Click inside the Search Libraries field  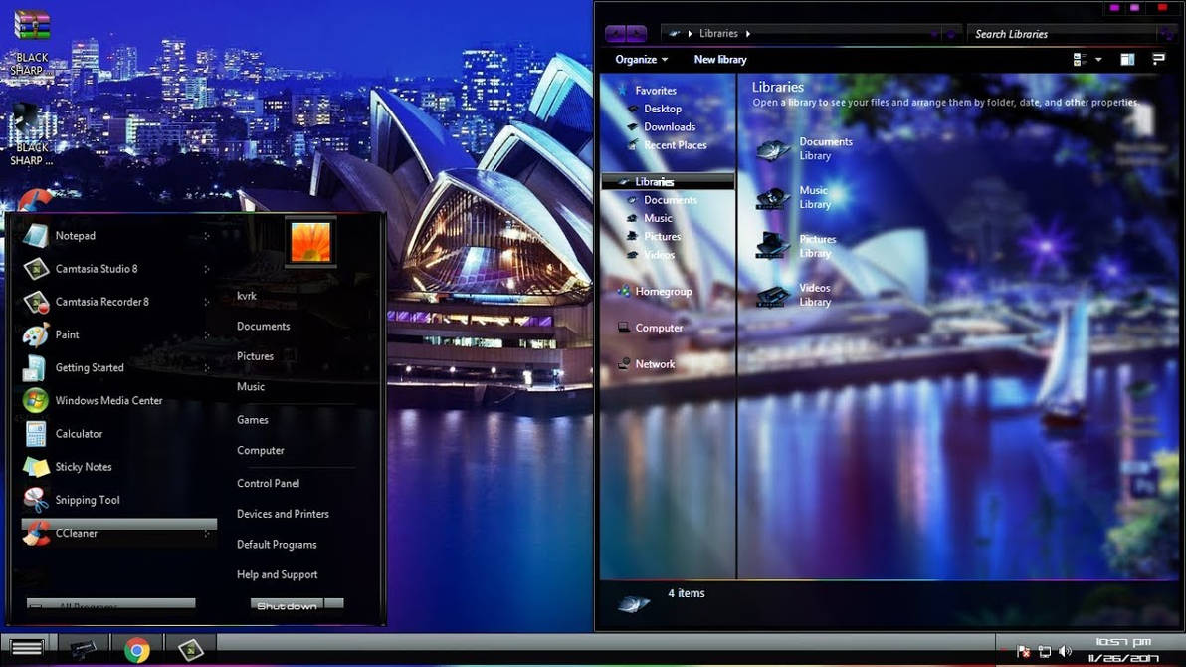point(1050,33)
